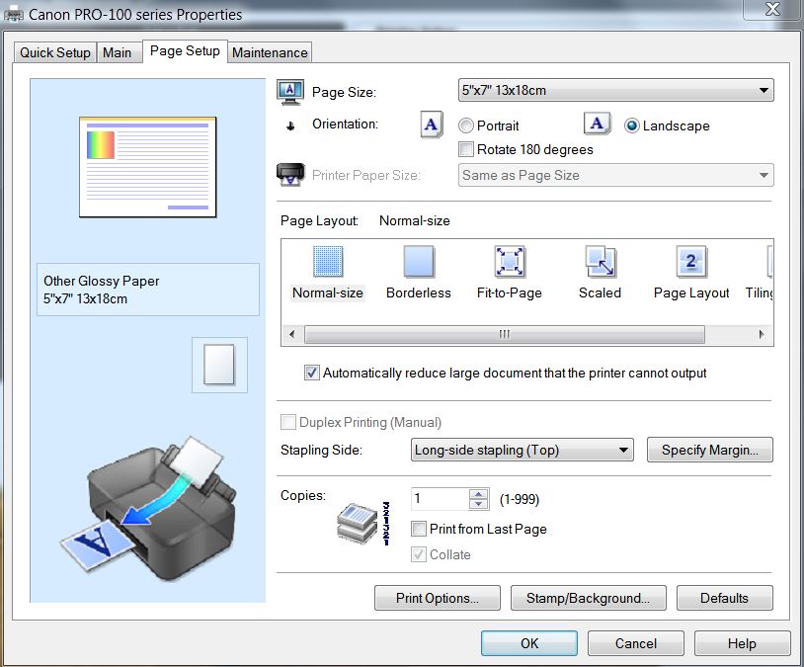Screen dimensions: 804x667
Task: Click the 'Normal-size' text next to Page Layout
Action: [414, 220]
